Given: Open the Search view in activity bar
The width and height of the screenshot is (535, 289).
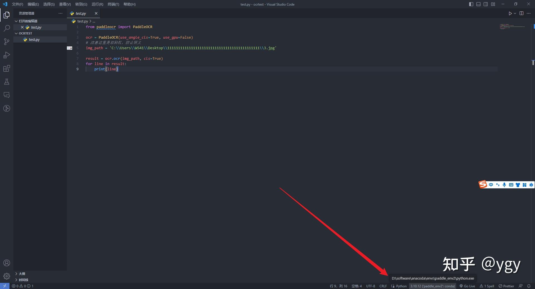Looking at the screenshot, I should coord(7,28).
